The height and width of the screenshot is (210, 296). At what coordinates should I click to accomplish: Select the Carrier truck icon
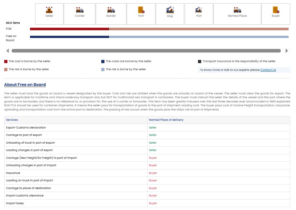pyautogui.click(x=80, y=10)
